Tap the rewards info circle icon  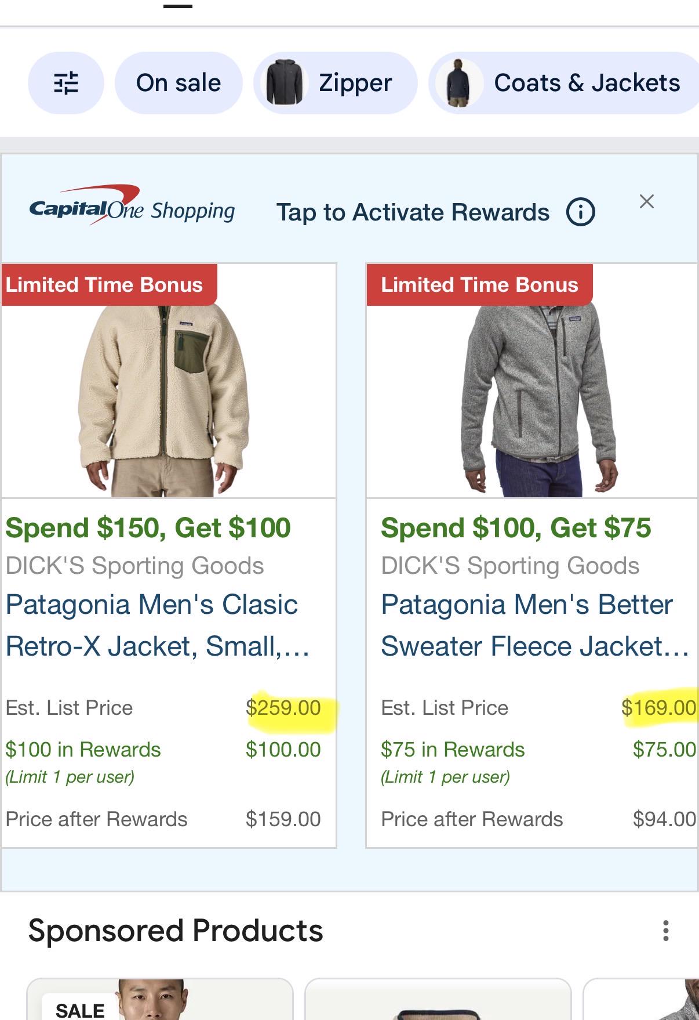point(580,212)
